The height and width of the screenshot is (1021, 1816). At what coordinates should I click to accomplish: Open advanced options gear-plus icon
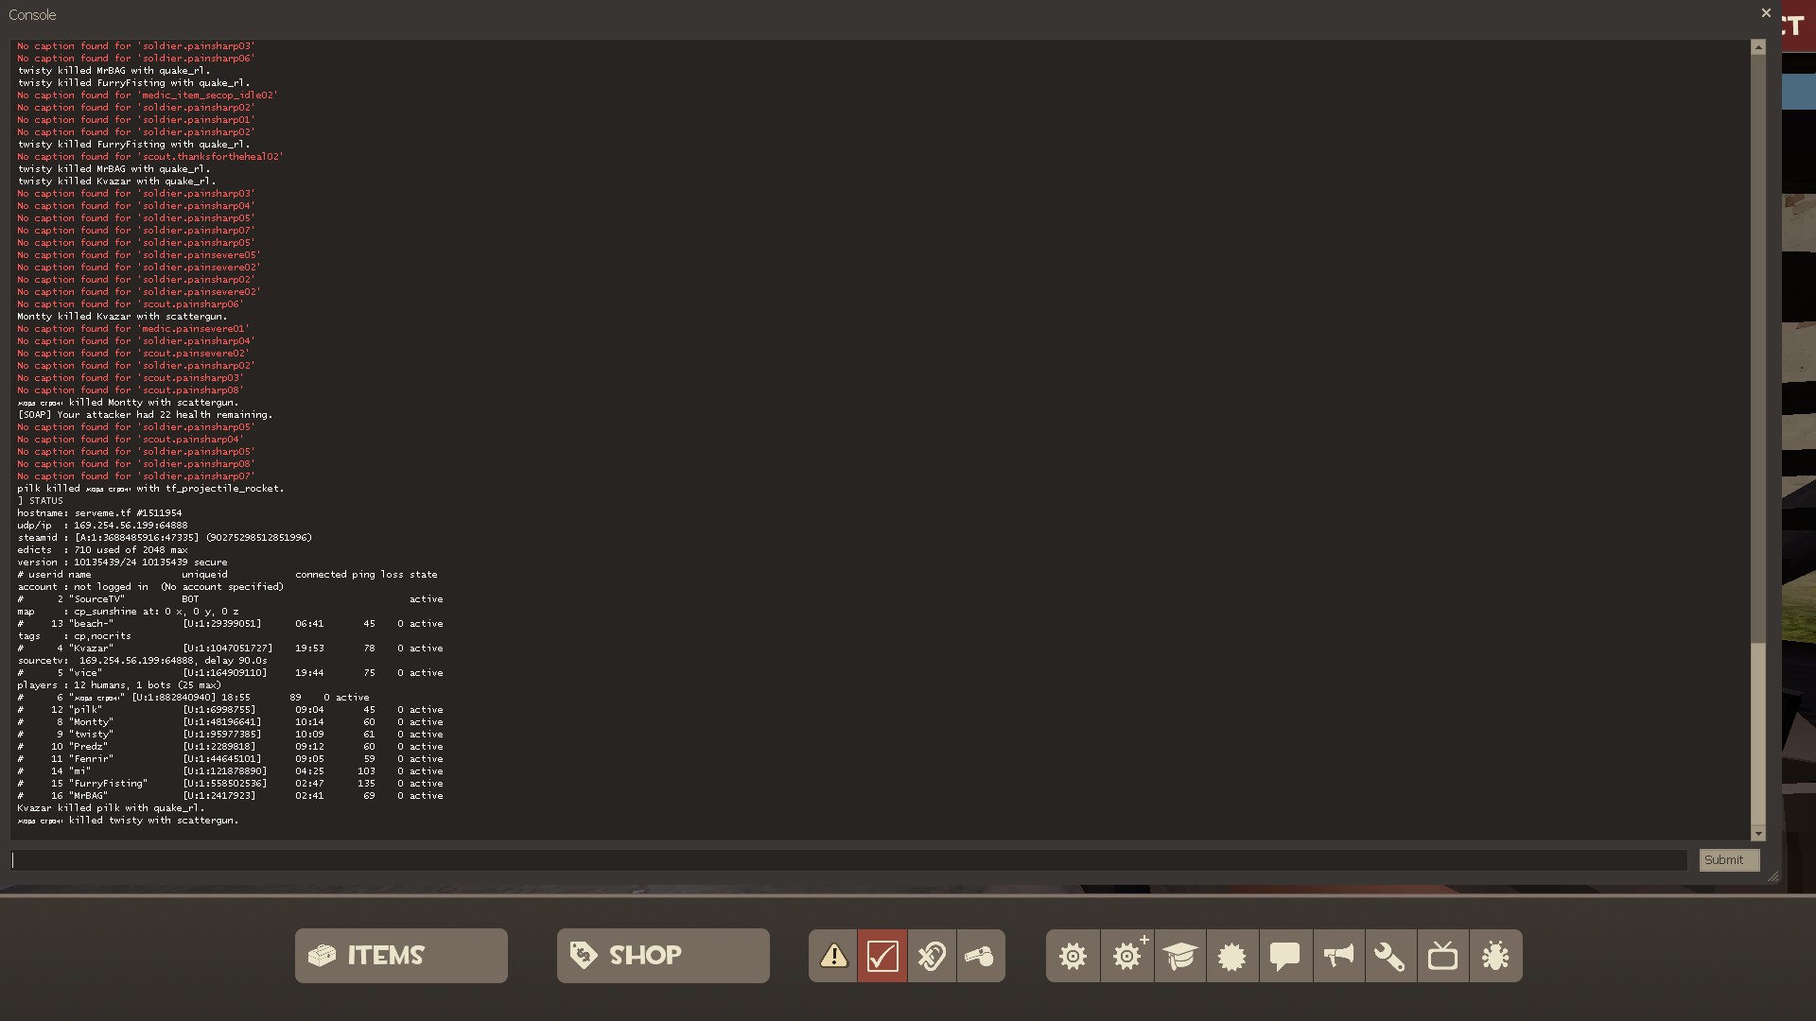tap(1126, 956)
